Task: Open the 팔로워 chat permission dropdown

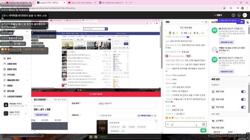Action: click(231, 132)
